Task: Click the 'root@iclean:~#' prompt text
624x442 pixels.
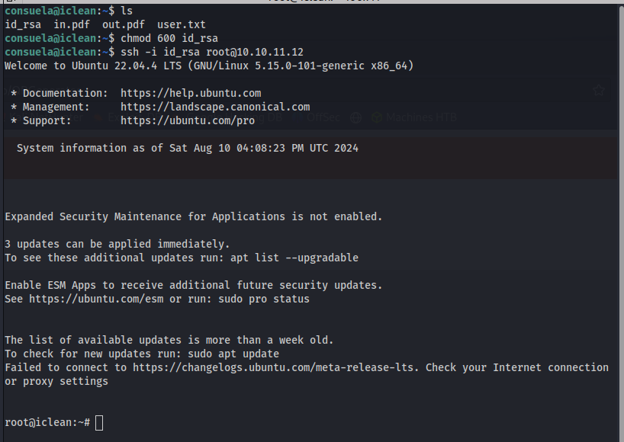Action: pyautogui.click(x=47, y=422)
